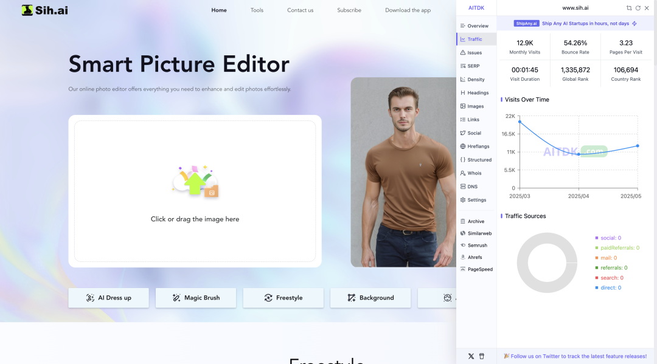Click the 106,694 Country Rank value
The image size is (657, 364).
[626, 70]
